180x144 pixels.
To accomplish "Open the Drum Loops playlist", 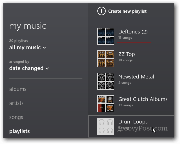I will 131,126.
